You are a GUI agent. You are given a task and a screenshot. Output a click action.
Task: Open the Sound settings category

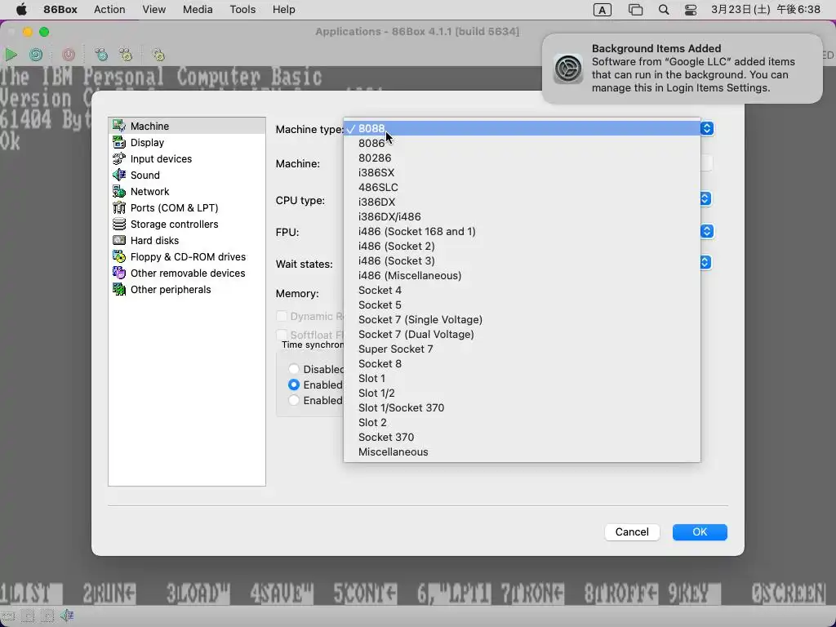pyautogui.click(x=187, y=175)
